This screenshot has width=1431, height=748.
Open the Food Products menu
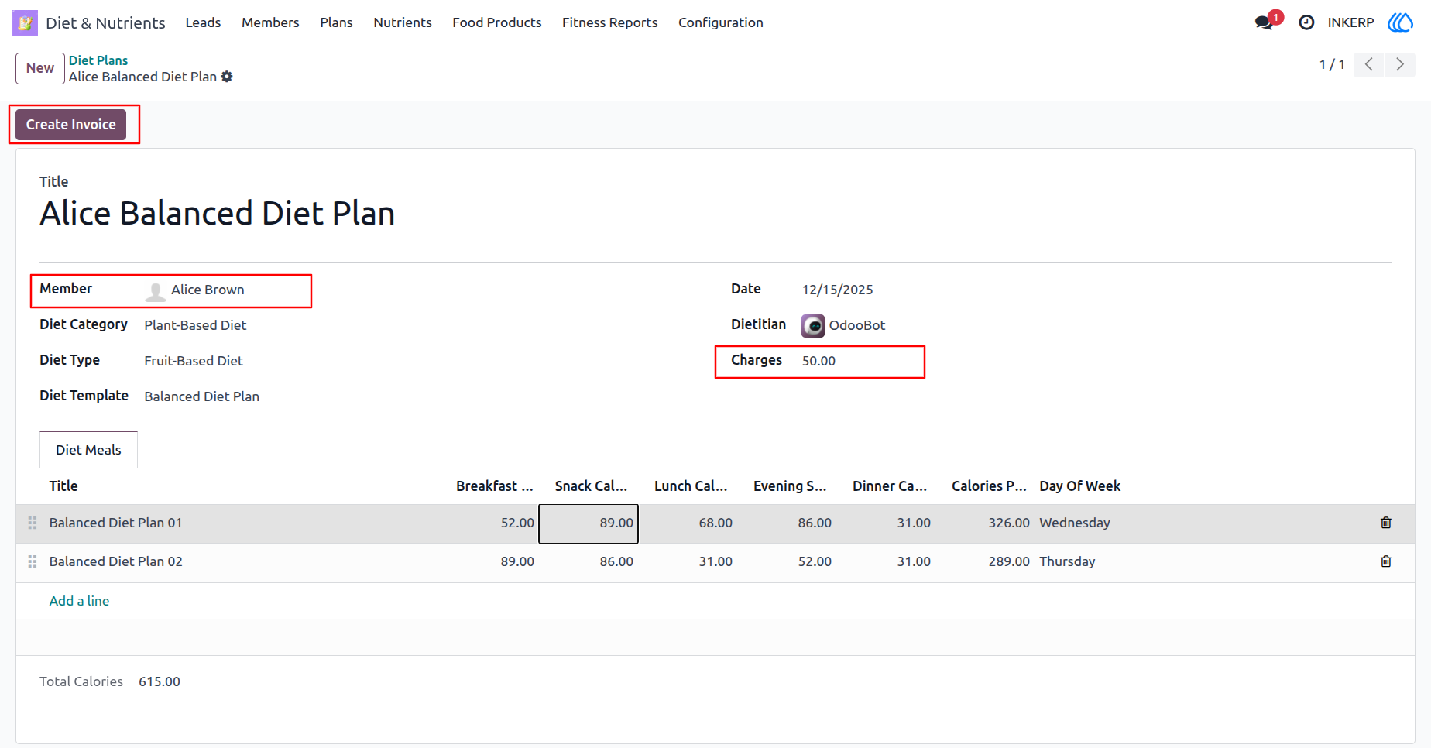tap(497, 22)
